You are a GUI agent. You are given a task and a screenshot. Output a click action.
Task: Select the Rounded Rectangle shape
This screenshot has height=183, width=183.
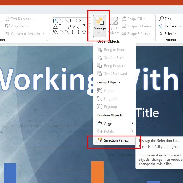click(x=84, y=21)
